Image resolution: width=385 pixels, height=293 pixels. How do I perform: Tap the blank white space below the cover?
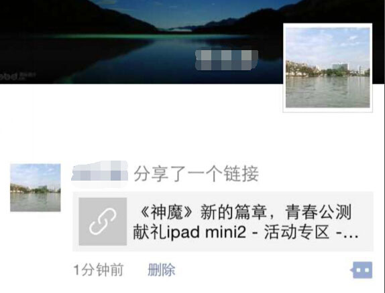(157, 118)
